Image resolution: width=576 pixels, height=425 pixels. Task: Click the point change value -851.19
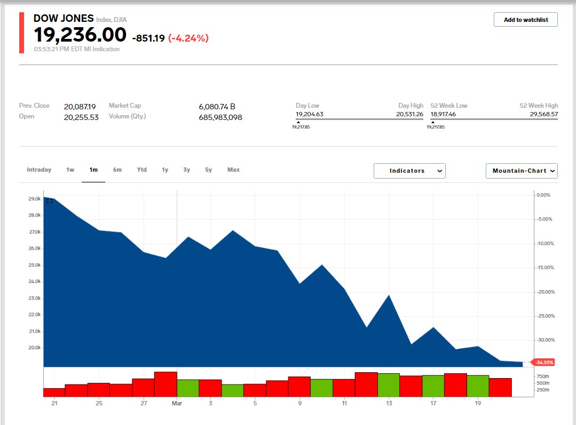(148, 38)
